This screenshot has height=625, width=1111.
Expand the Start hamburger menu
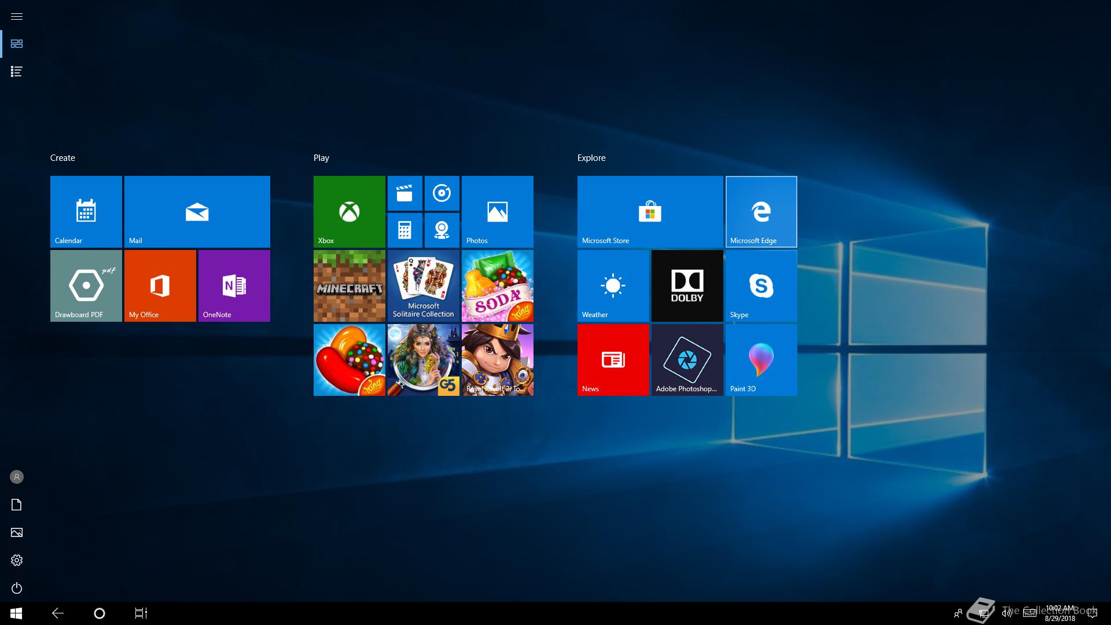(17, 16)
